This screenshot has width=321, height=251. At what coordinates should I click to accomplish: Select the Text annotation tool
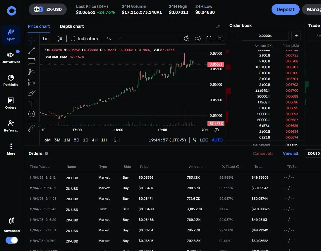(32, 103)
